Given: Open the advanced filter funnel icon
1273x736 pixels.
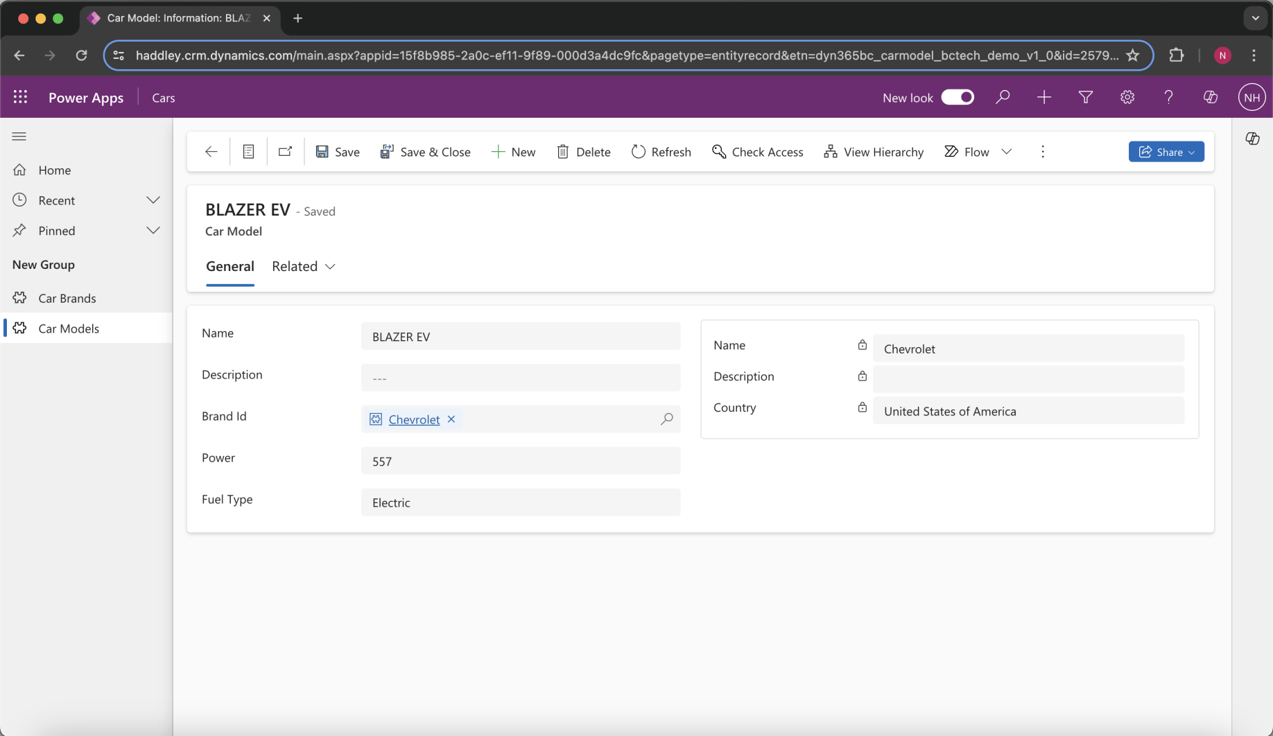Looking at the screenshot, I should coord(1085,98).
